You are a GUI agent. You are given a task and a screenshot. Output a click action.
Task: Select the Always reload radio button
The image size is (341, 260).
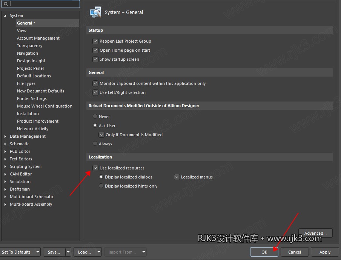(x=95, y=144)
